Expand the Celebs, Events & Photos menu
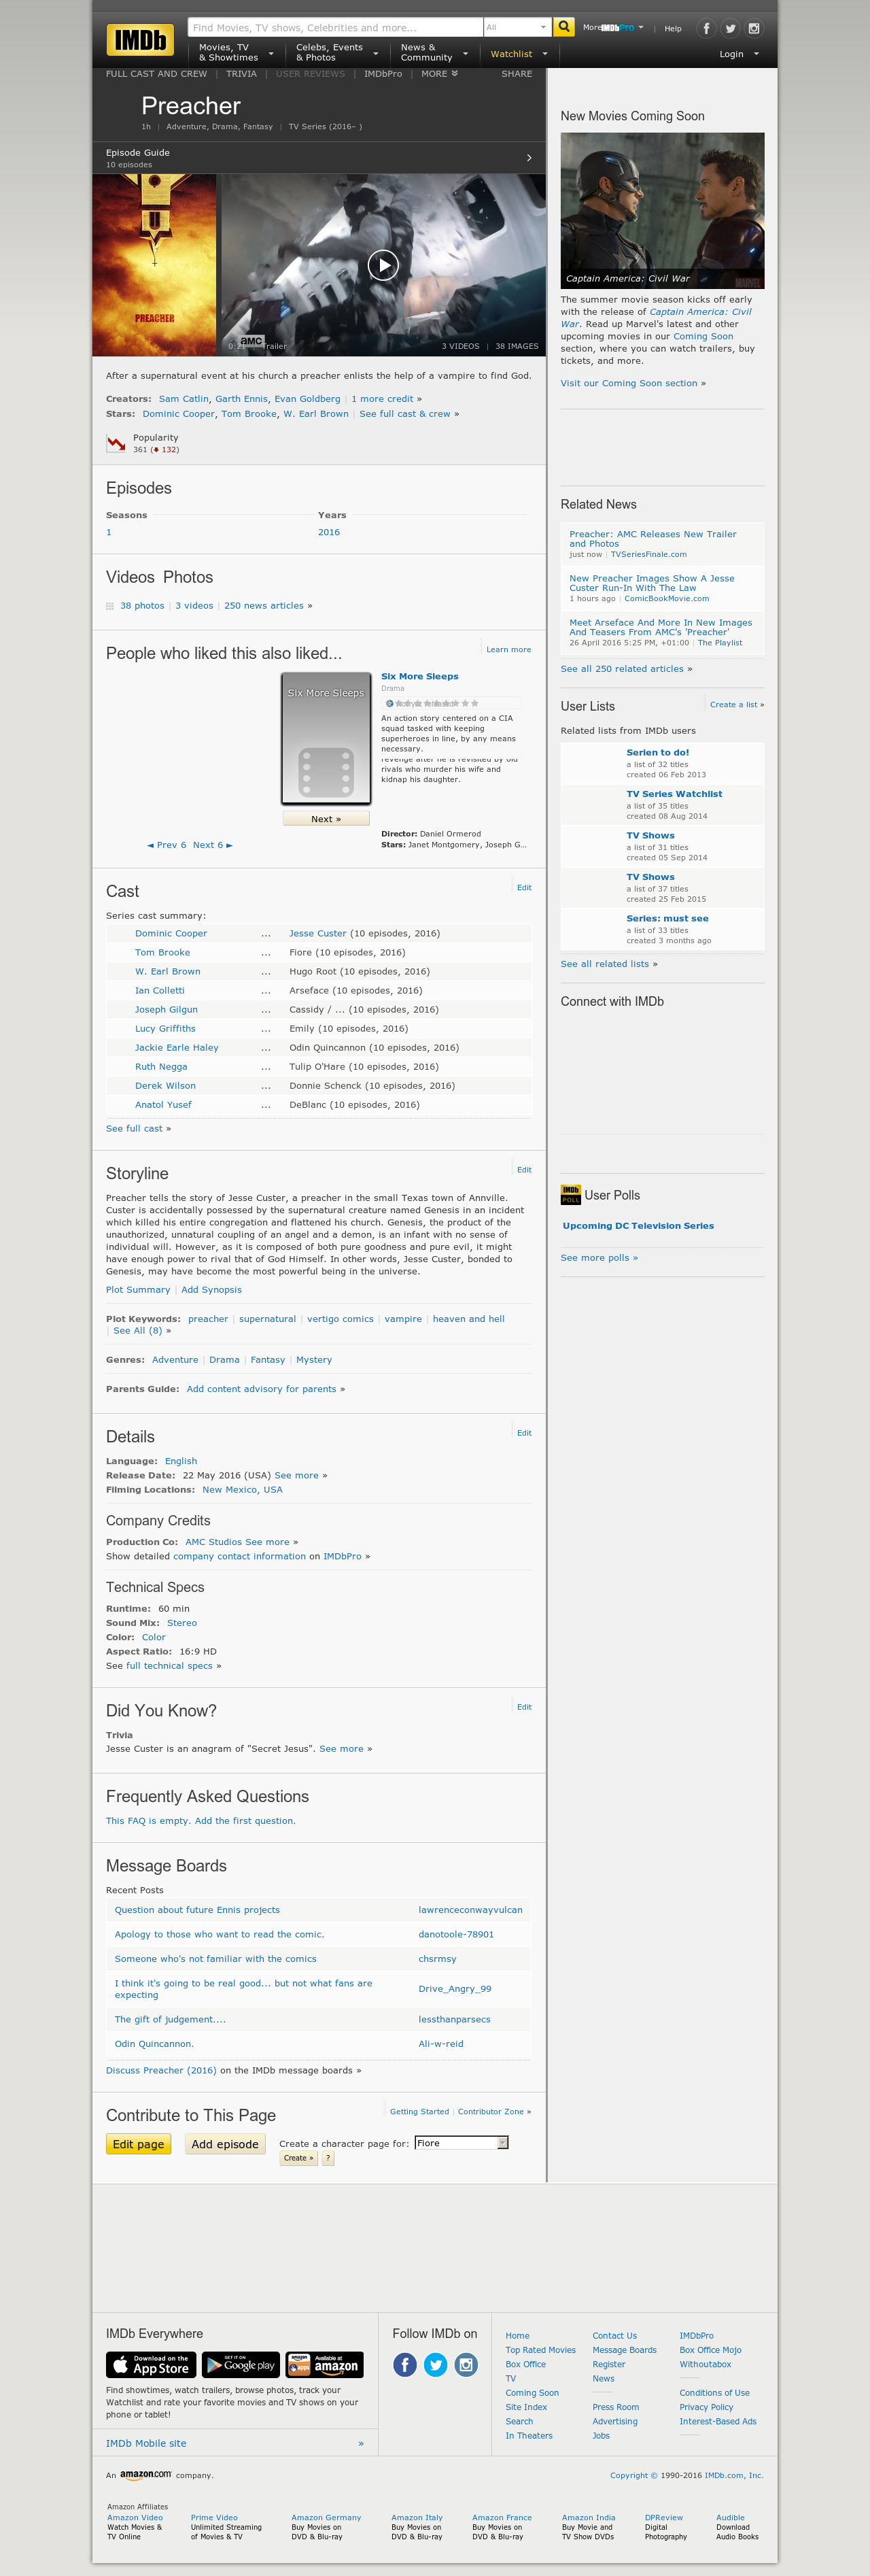The height and width of the screenshot is (2576, 870). [337, 53]
